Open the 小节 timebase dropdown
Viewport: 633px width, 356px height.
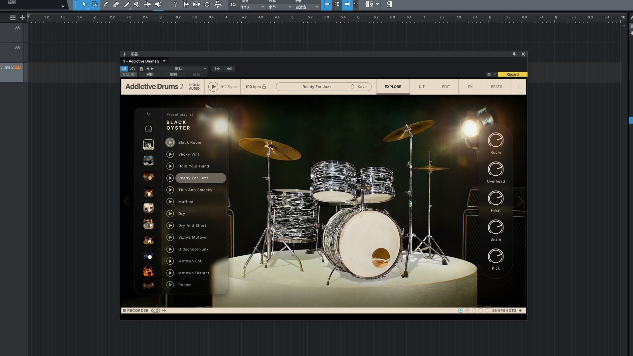(280, 7)
